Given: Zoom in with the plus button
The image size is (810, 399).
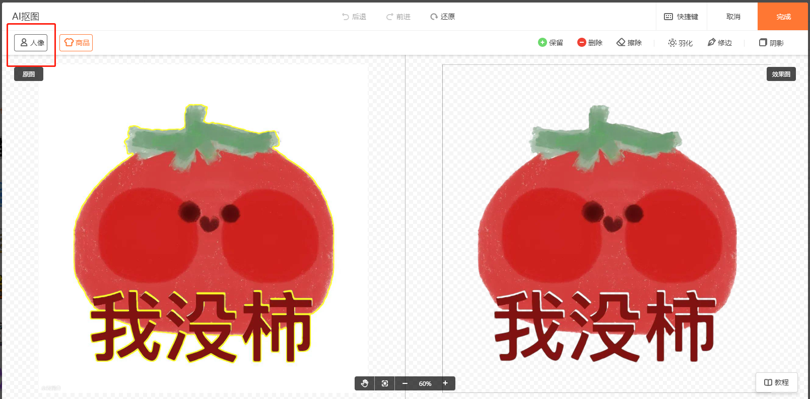Looking at the screenshot, I should [x=445, y=383].
